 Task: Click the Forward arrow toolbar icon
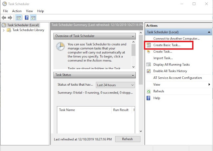click(10, 18)
